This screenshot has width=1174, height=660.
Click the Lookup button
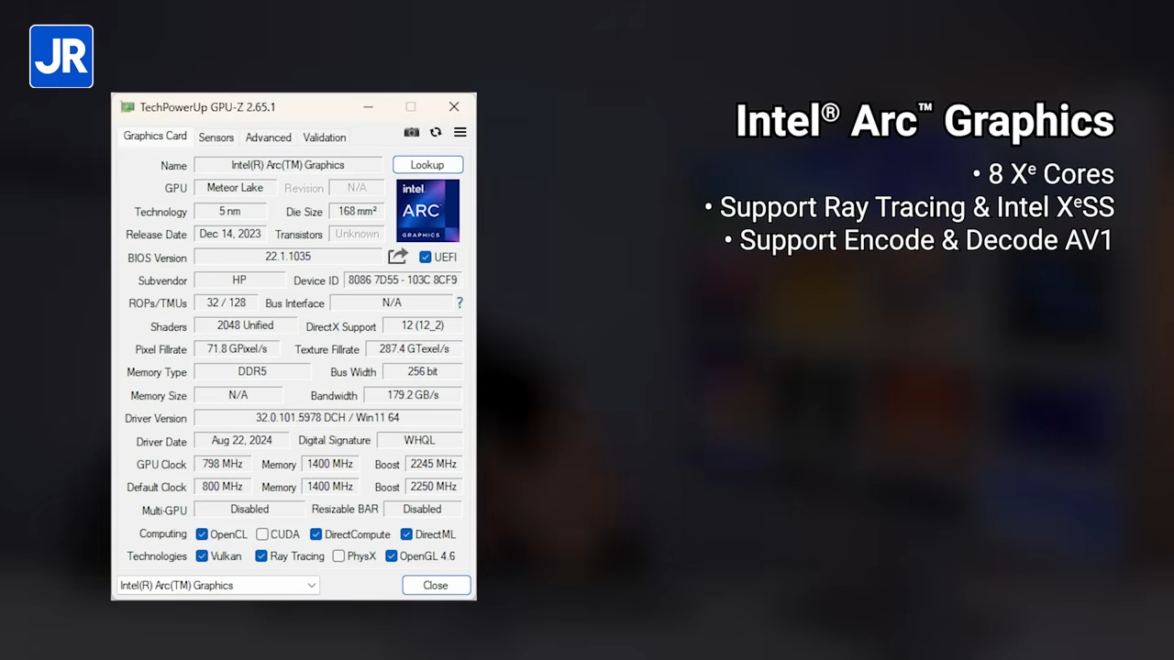[x=427, y=165]
